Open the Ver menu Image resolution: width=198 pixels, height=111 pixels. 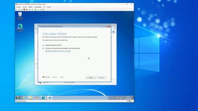(44, 7)
